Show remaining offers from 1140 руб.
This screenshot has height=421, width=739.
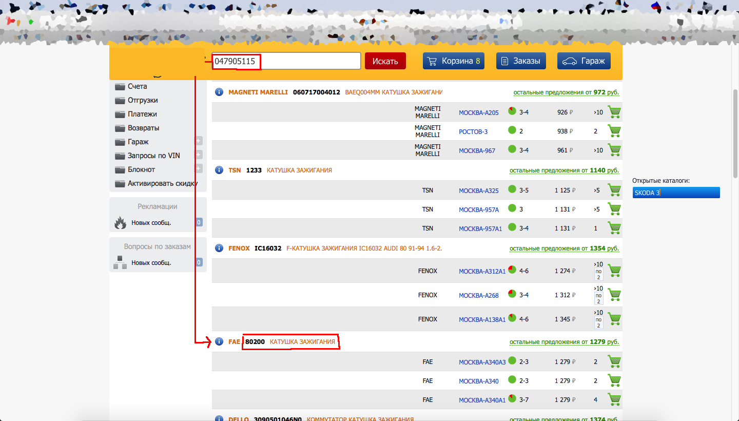564,170
